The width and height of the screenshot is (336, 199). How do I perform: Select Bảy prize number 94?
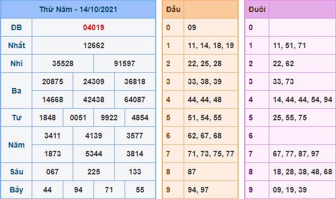click(x=78, y=190)
